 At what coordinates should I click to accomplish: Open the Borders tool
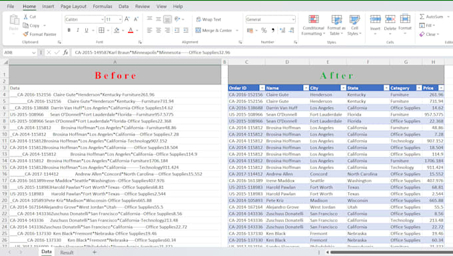point(101,30)
